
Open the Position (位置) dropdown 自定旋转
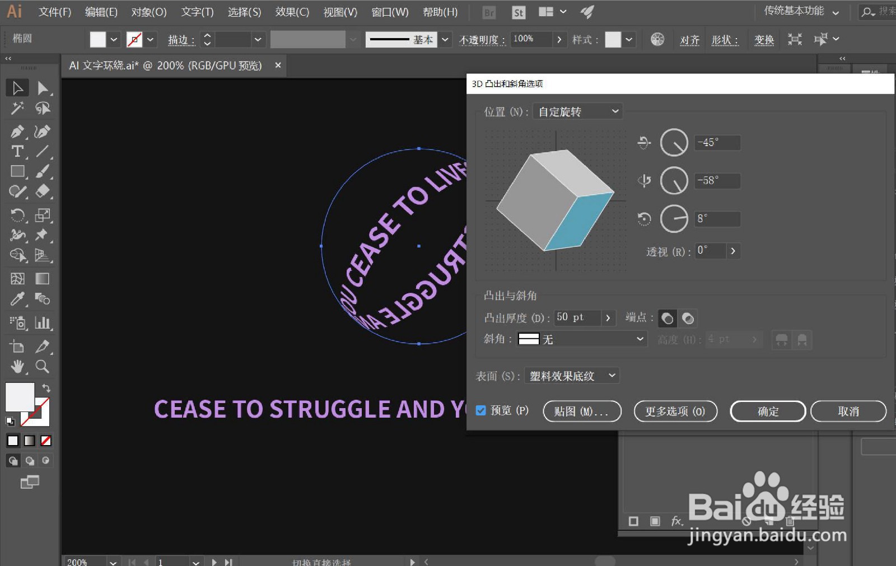[x=577, y=111]
